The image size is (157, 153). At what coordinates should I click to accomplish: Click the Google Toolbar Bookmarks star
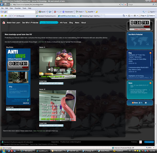point(63,12)
